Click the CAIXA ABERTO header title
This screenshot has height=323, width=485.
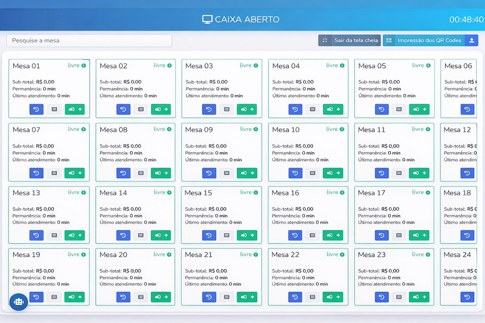pos(241,20)
